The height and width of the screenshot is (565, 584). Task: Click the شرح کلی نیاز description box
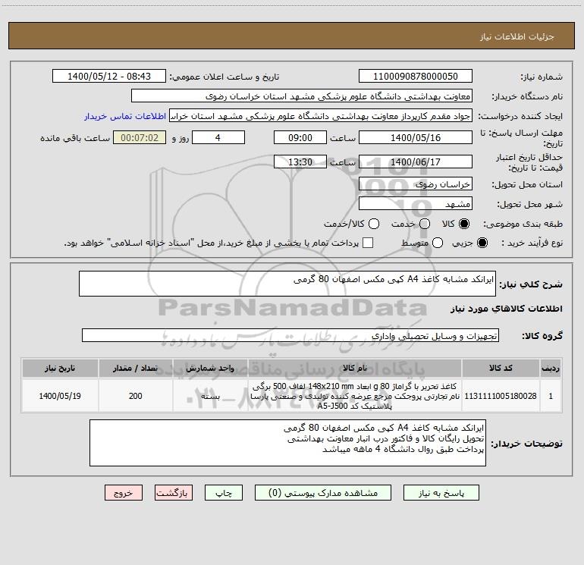(287, 284)
